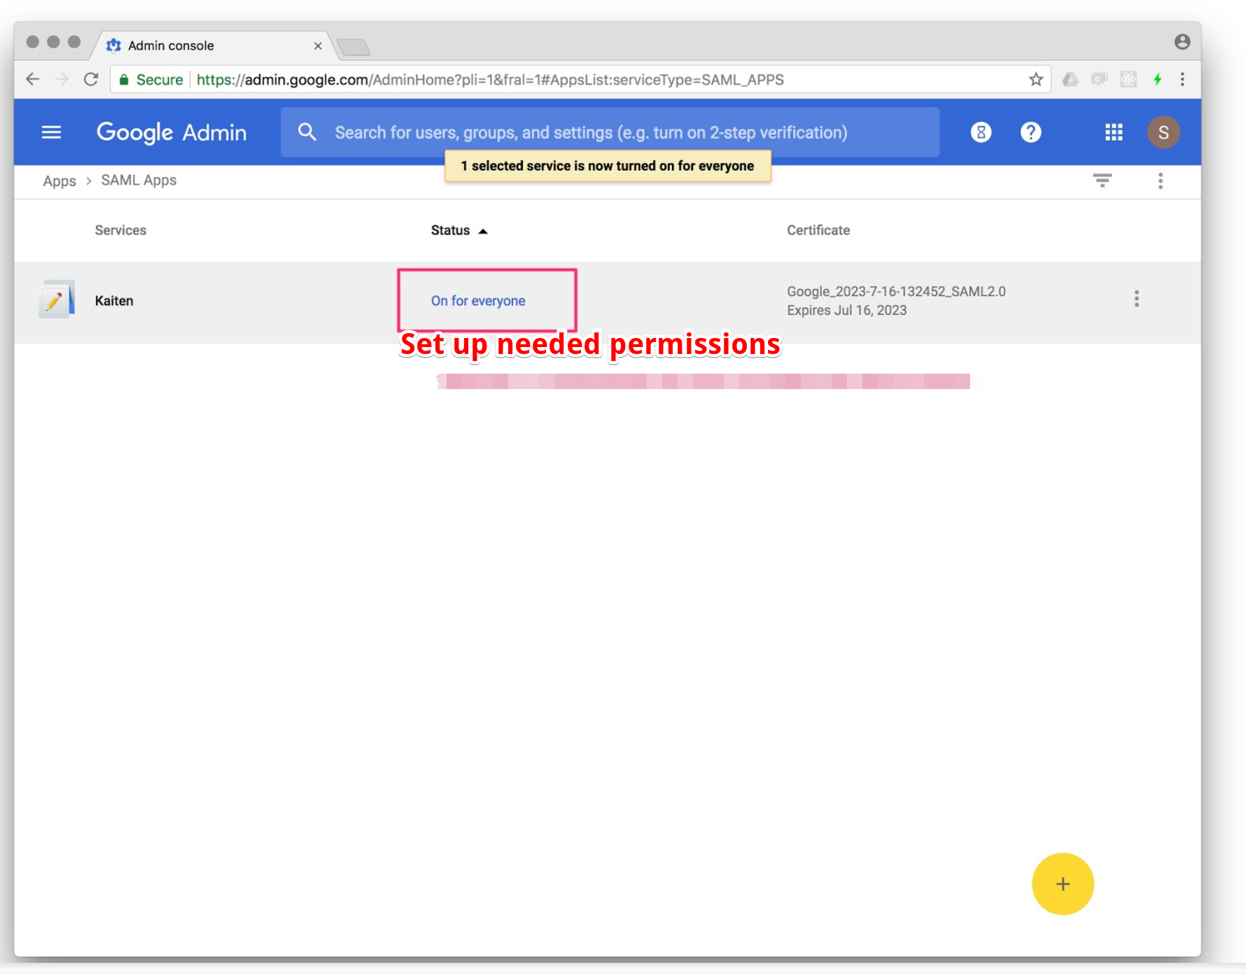Dismiss the 'turned on for everyone' notification
The height and width of the screenshot is (974, 1246).
coord(608,166)
